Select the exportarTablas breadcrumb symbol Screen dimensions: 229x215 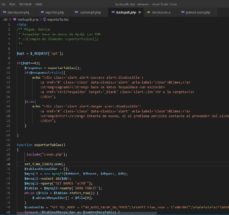click(x=58, y=20)
